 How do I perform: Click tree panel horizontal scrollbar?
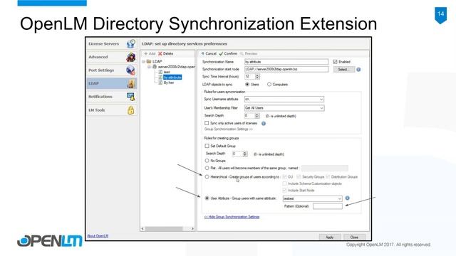[164, 229]
